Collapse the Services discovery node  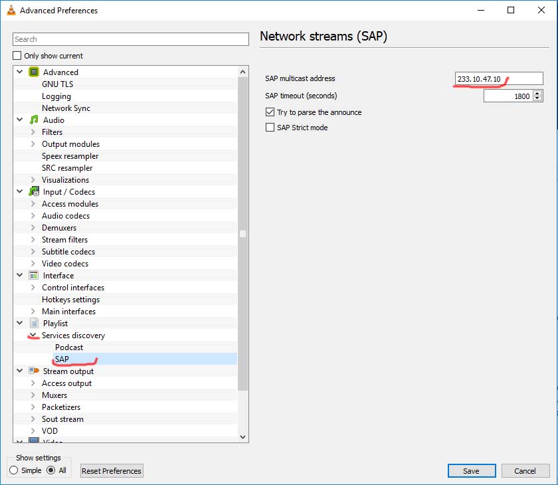[x=33, y=335]
